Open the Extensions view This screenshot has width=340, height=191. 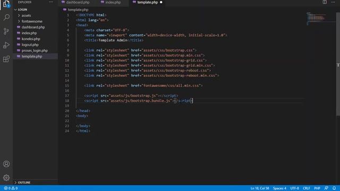pyautogui.click(x=6, y=59)
